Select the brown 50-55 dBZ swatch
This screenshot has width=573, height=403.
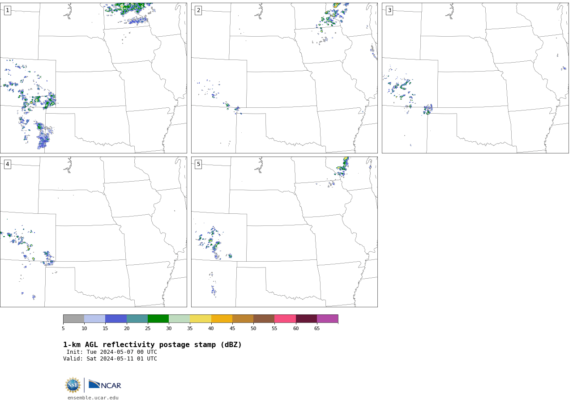click(x=264, y=319)
